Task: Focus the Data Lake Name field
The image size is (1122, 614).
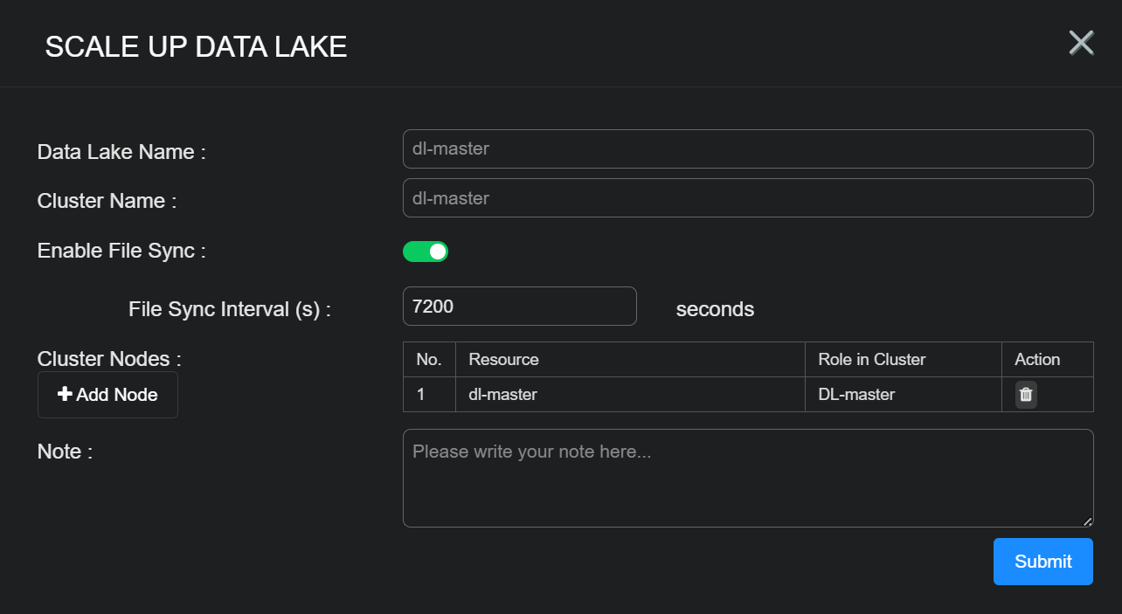Action: pyautogui.click(x=747, y=149)
